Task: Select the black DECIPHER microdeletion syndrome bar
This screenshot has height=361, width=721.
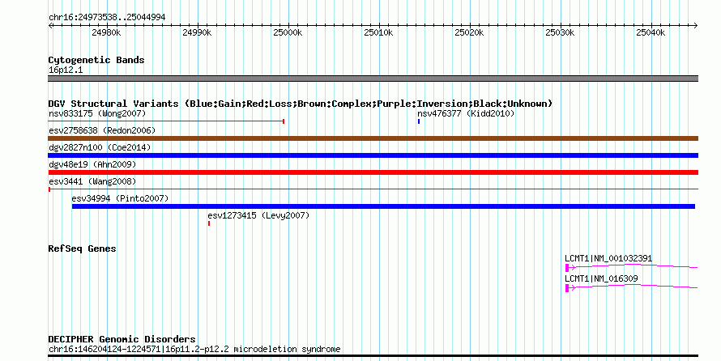Action: pos(373,356)
